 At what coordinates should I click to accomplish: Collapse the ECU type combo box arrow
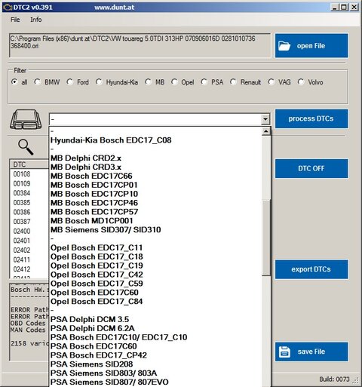(265, 119)
